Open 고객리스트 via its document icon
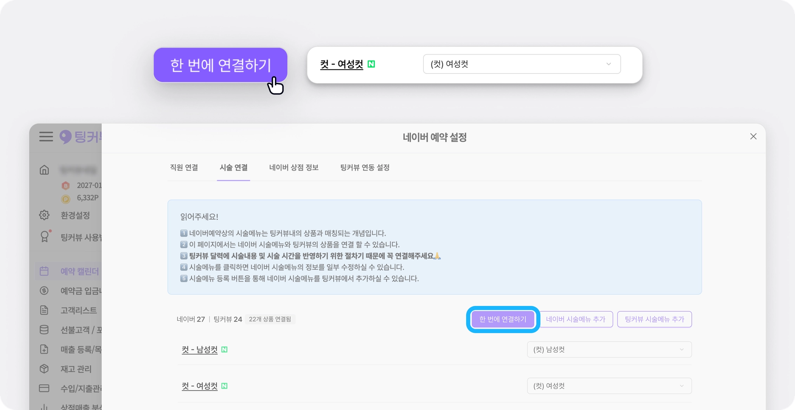This screenshot has height=410, width=795. 44,310
